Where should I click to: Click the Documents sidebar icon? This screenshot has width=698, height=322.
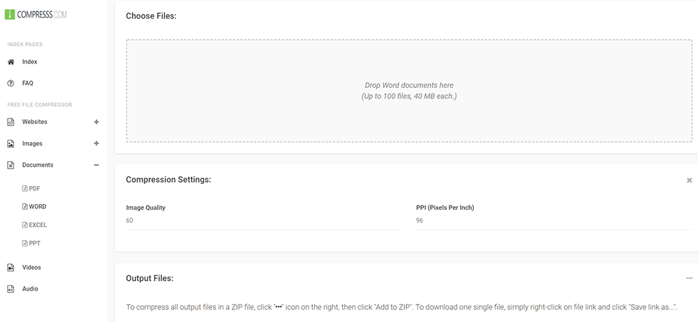(x=10, y=165)
